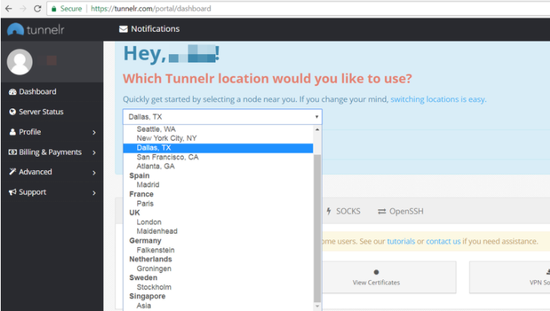
Task: Click the View Certificates icon
Action: 377,272
